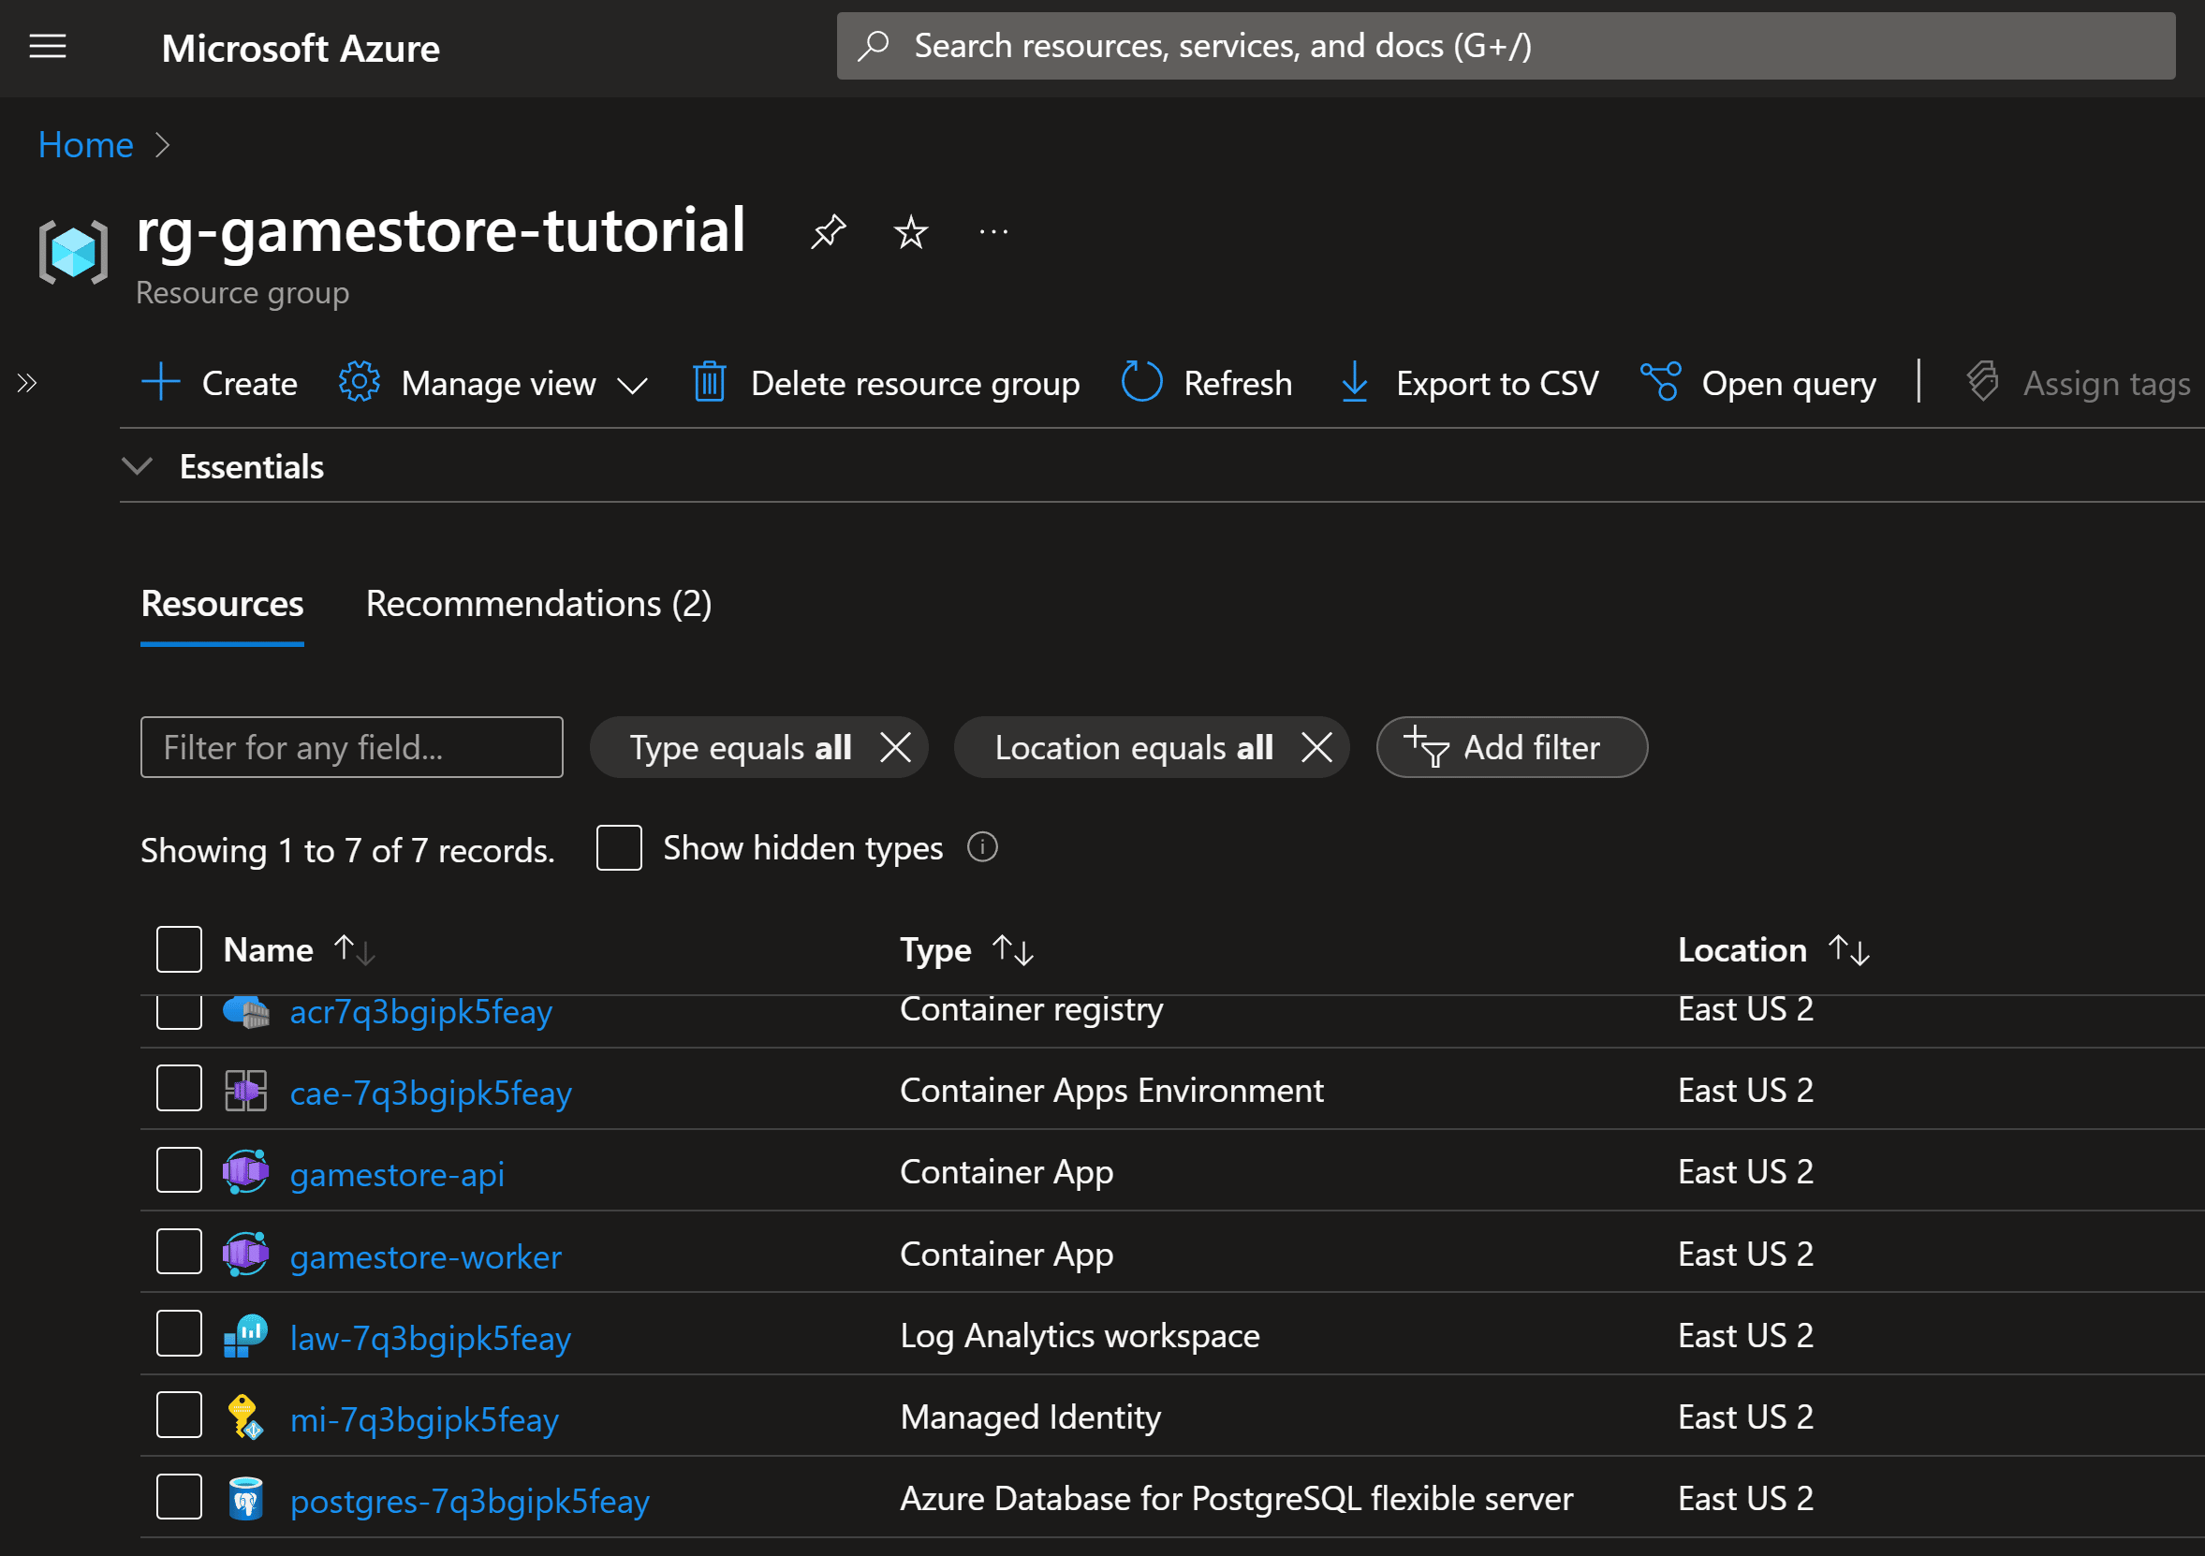Open the portal hamburger menu
The image size is (2205, 1556).
48,46
